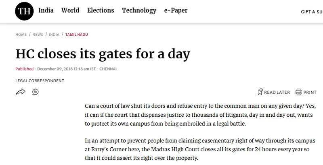This screenshot has width=323, height=165.
Task: Open the e-Paper link
Action: pyautogui.click(x=176, y=10)
